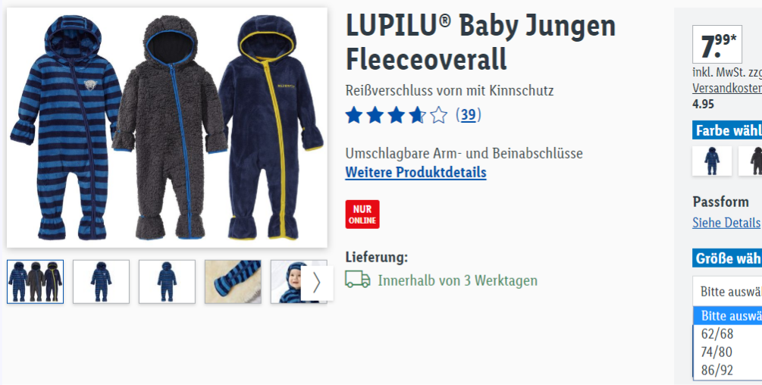The height and width of the screenshot is (385, 762).
Task: Open the striped fabric close-up thumbnail
Action: tap(233, 282)
